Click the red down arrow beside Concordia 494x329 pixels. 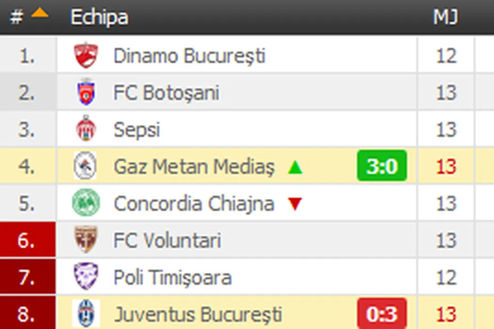point(295,204)
